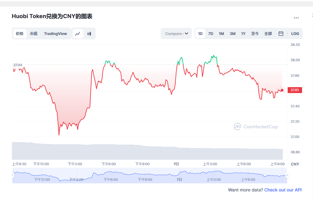313x203 pixels.
Task: Click the 37.61 current price label
Action: pyautogui.click(x=295, y=90)
